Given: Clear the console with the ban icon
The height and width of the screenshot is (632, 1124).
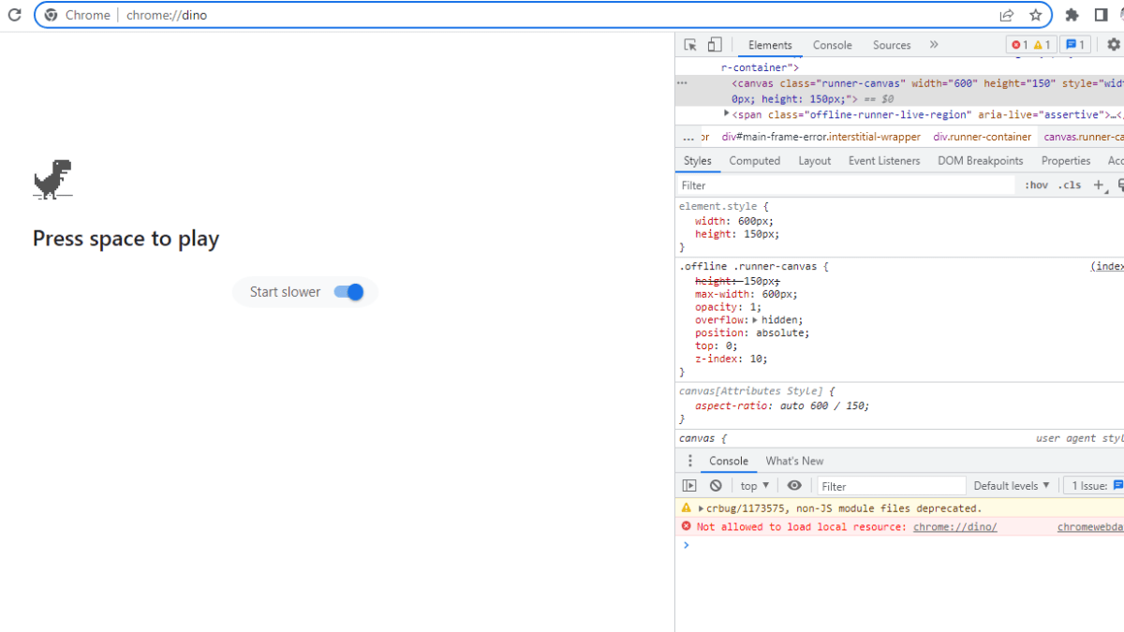Looking at the screenshot, I should click(716, 486).
